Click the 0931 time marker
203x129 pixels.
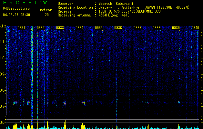[x=21, y=28]
